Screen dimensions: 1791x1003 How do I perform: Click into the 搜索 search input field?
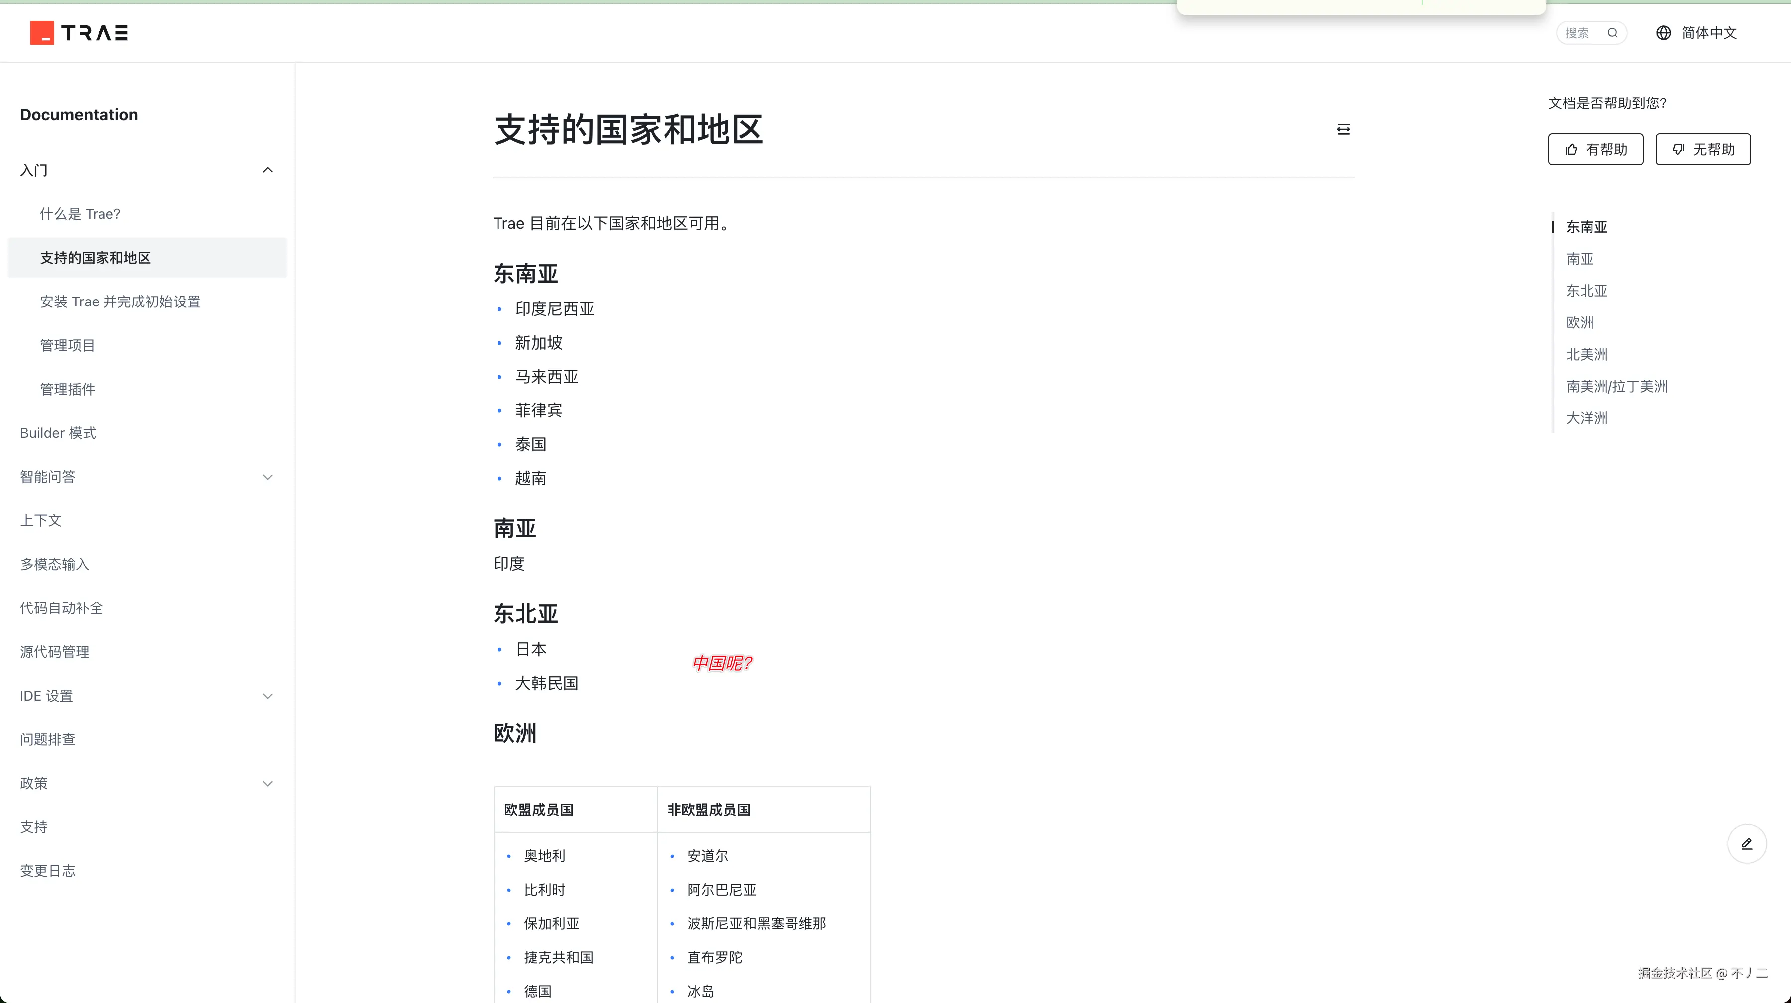click(x=1578, y=33)
